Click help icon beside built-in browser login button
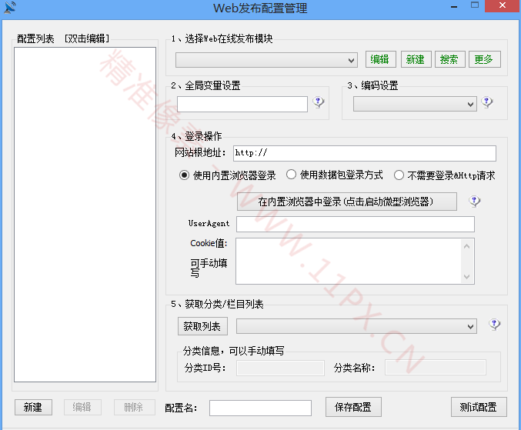Viewport: 521px width, 430px height. point(475,202)
